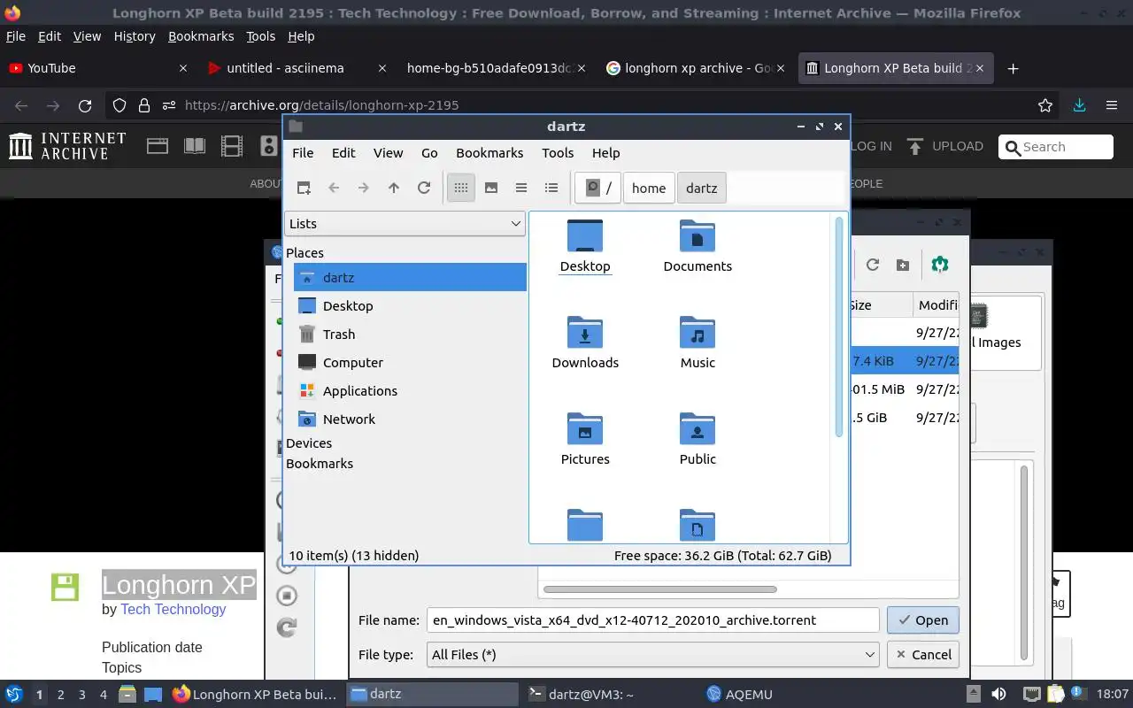1133x708 pixels.
Task: Click Open button in file dialog
Action: point(922,620)
